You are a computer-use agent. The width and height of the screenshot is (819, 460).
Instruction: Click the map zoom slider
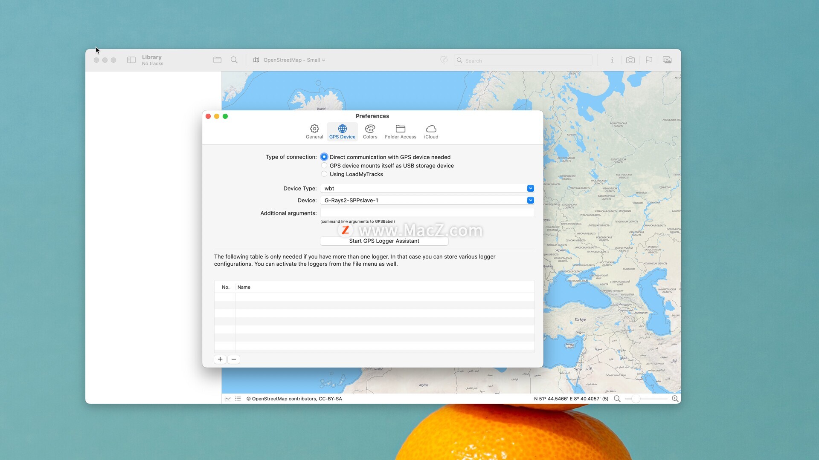point(646,399)
